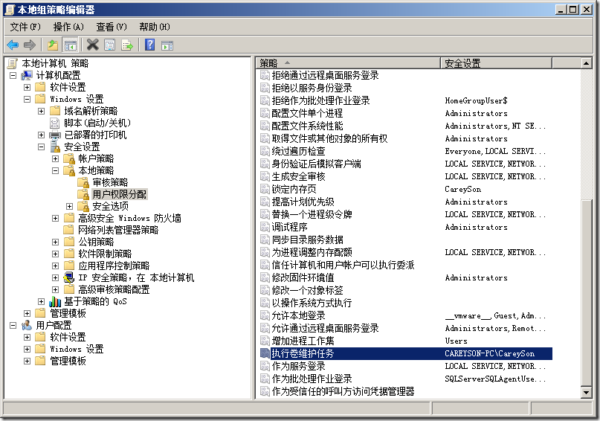This screenshot has width=600, height=421.
Task: Sort by the 策略 column header
Action: (x=348, y=63)
